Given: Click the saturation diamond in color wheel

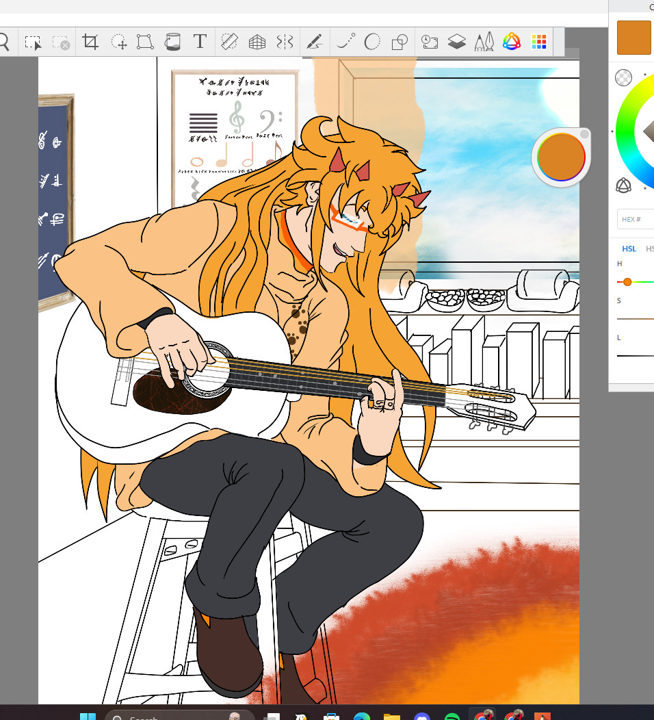Looking at the screenshot, I should pos(649,131).
